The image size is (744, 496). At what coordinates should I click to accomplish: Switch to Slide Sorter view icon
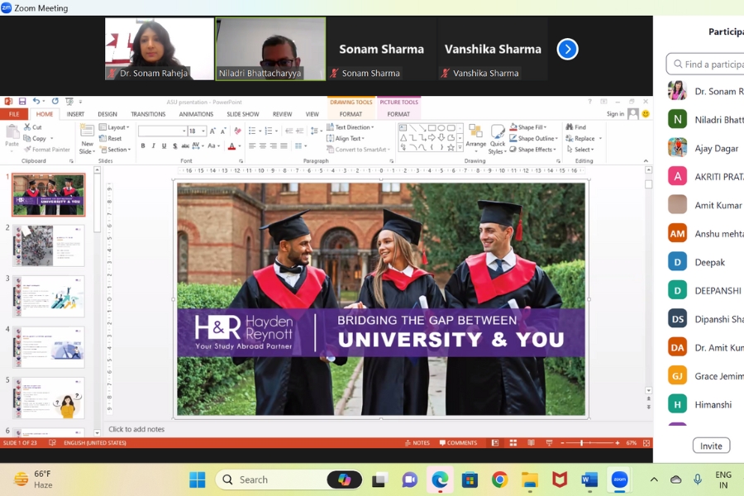(x=513, y=443)
